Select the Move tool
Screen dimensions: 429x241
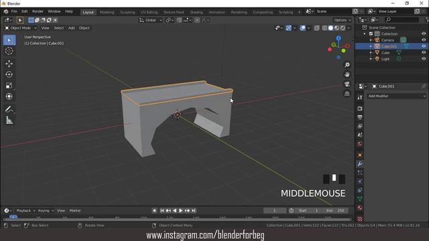coord(9,64)
